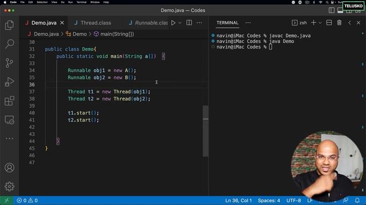366x205 pixels.
Task: Open the Run and Debug view
Action: click(9, 82)
